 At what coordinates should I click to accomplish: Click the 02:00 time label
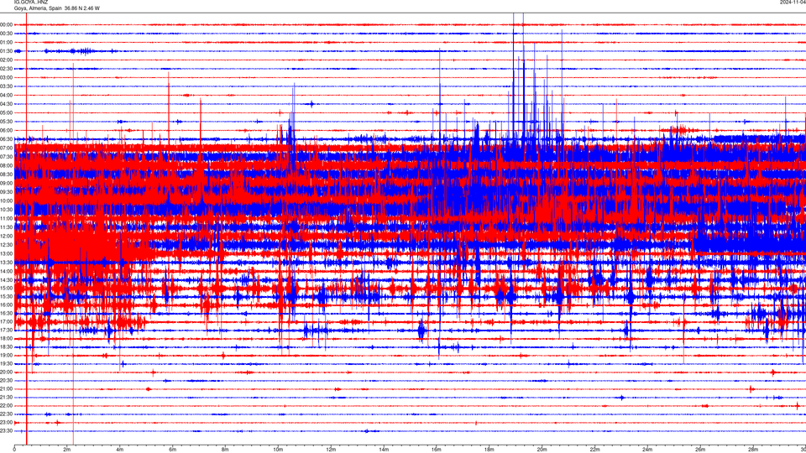click(x=6, y=60)
